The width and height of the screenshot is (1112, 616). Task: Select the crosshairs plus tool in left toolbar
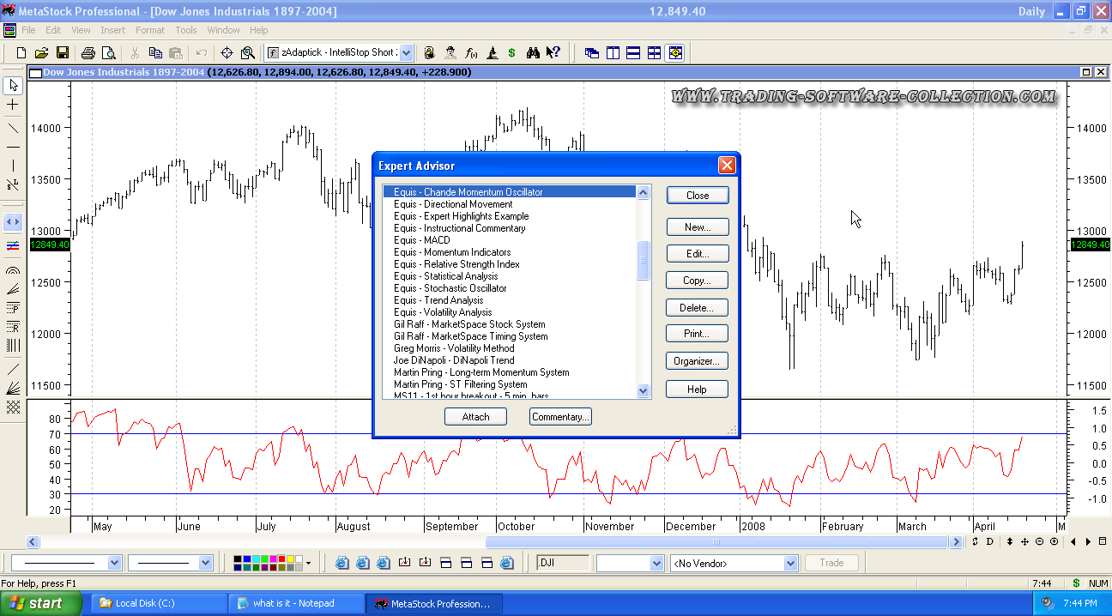point(13,105)
